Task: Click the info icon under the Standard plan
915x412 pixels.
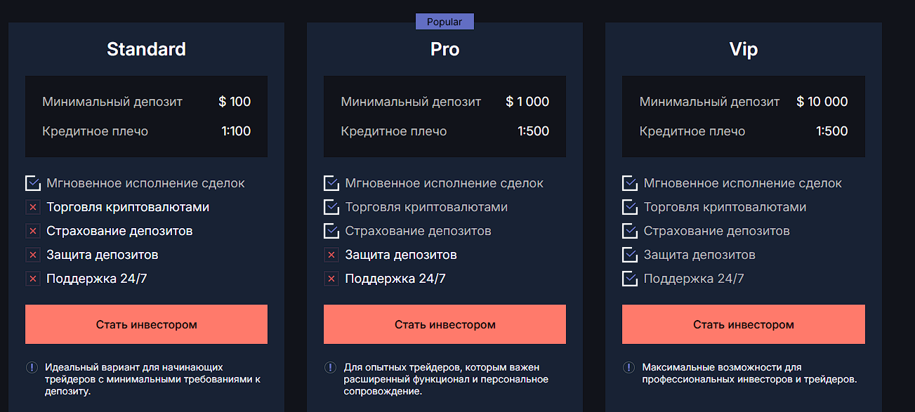Action: coord(32,367)
